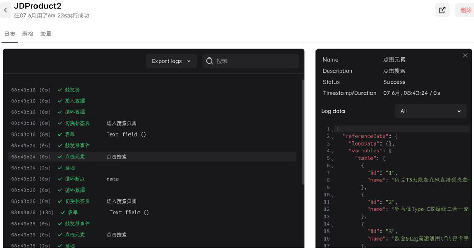Open the Export logs dropdown
This screenshot has width=474, height=250.
[x=171, y=61]
